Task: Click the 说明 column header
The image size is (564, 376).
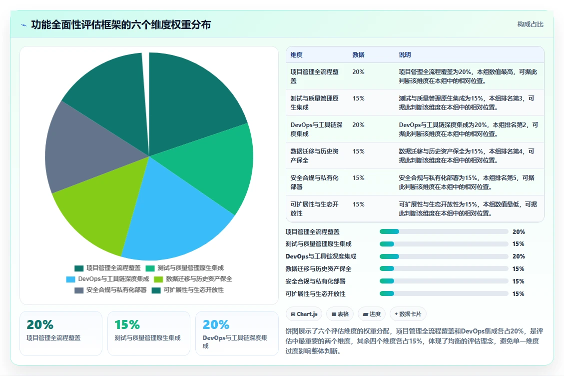Action: pyautogui.click(x=405, y=54)
